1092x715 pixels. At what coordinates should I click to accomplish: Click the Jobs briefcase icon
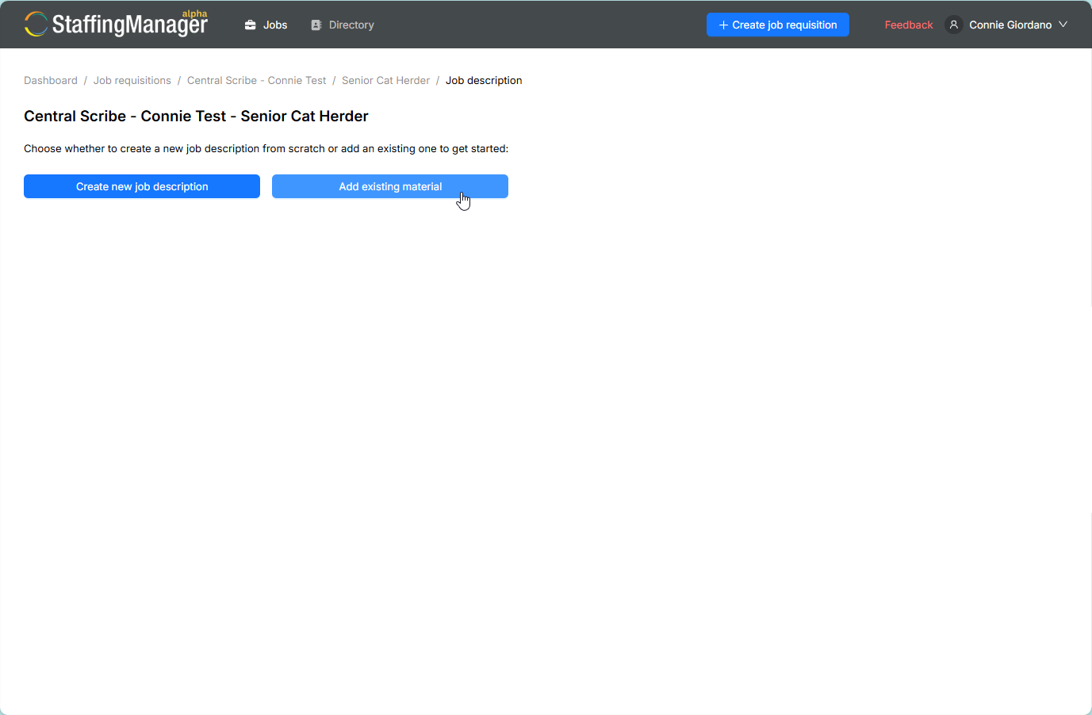pos(250,25)
